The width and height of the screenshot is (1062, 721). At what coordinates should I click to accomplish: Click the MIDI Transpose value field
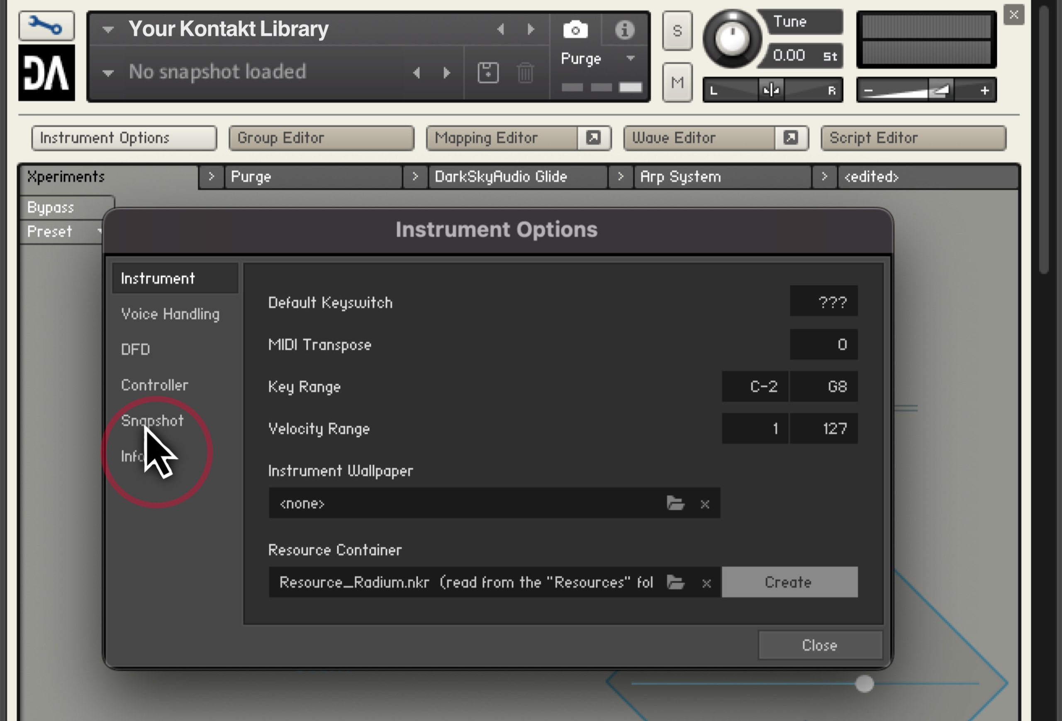(x=823, y=344)
